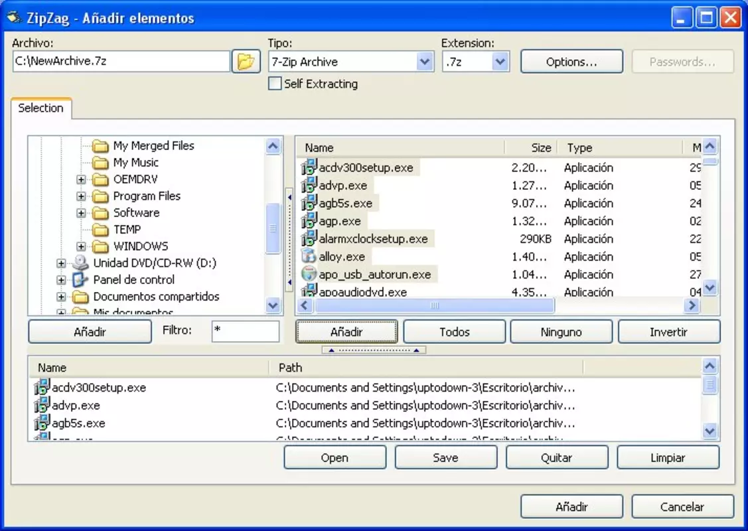Sort file list by Name column header
Image resolution: width=748 pixels, height=531 pixels.
click(x=401, y=147)
